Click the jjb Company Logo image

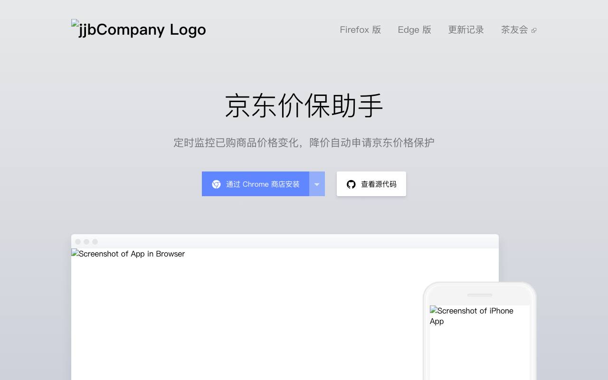139,29
